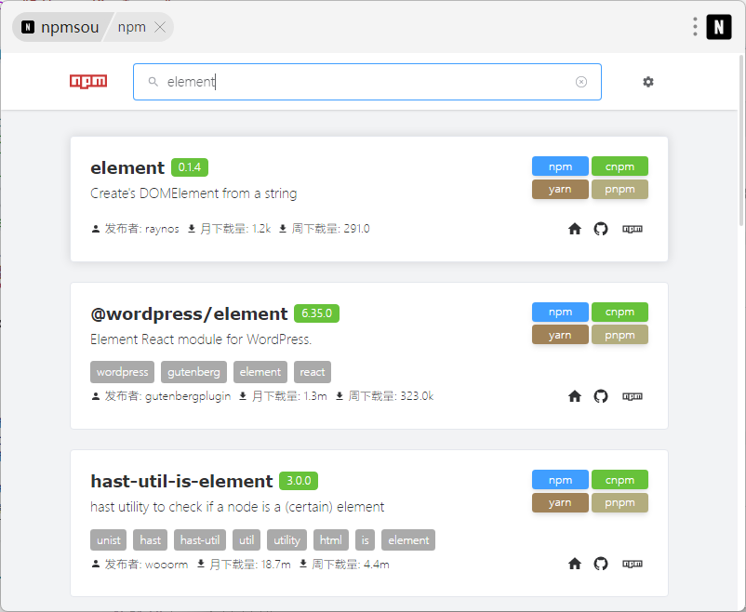Click pnpm button for @wordpress/element
The height and width of the screenshot is (612, 746).
tap(619, 335)
